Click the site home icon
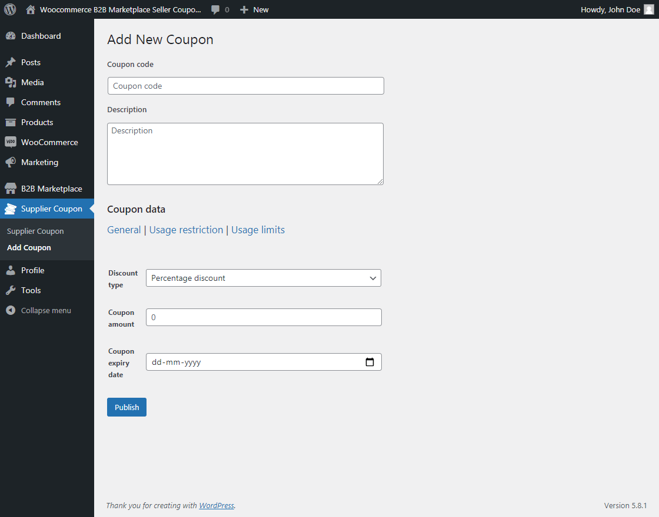 point(30,9)
